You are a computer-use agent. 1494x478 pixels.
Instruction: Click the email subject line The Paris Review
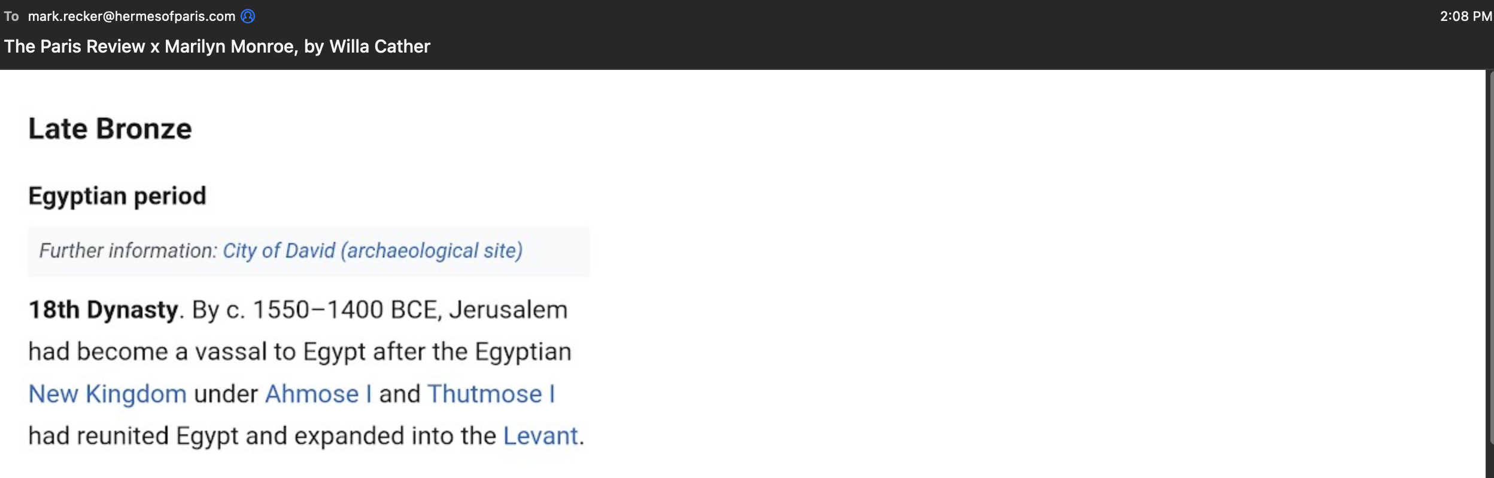217,47
